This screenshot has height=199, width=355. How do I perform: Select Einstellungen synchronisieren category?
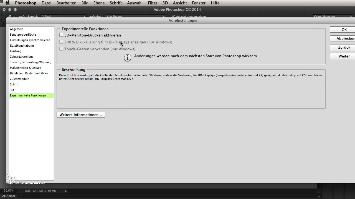click(x=31, y=40)
